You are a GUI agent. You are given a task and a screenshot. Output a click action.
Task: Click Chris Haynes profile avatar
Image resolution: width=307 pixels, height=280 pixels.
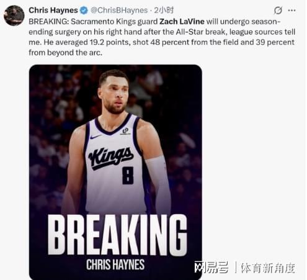tap(14, 16)
